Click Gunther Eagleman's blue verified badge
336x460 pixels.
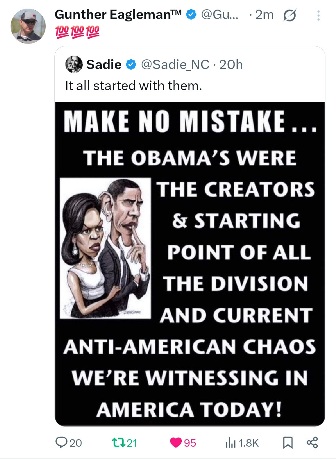191,15
